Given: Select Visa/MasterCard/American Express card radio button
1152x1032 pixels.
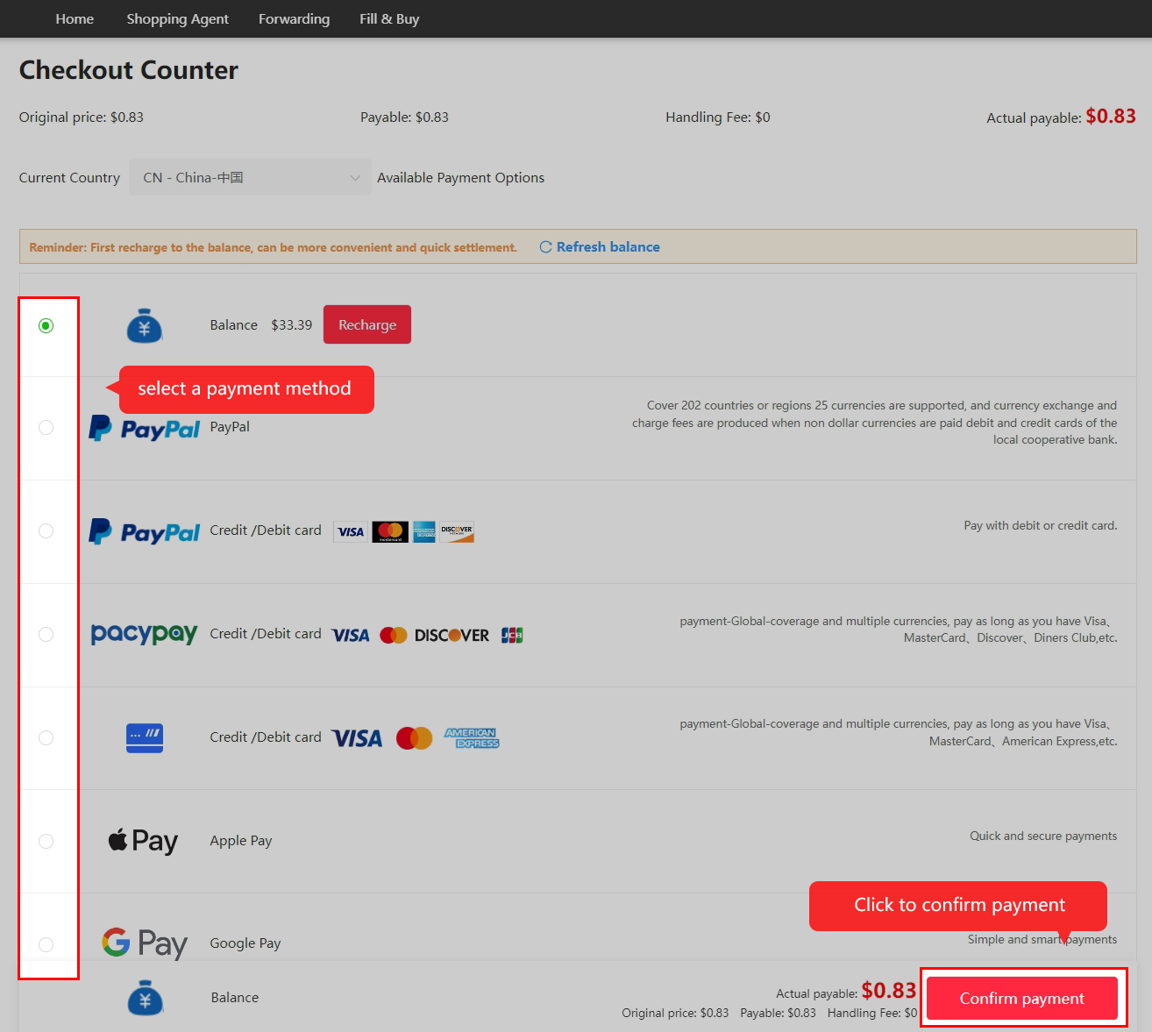Looking at the screenshot, I should tap(46, 737).
